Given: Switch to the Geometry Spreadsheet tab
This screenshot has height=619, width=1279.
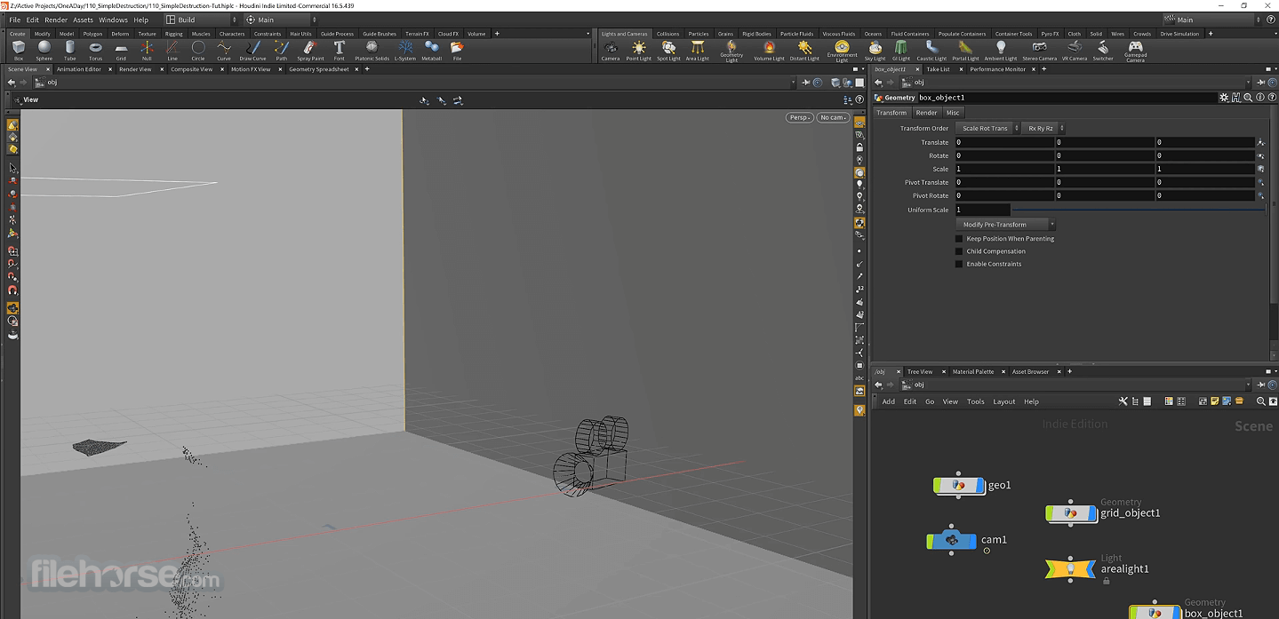Looking at the screenshot, I should (318, 69).
